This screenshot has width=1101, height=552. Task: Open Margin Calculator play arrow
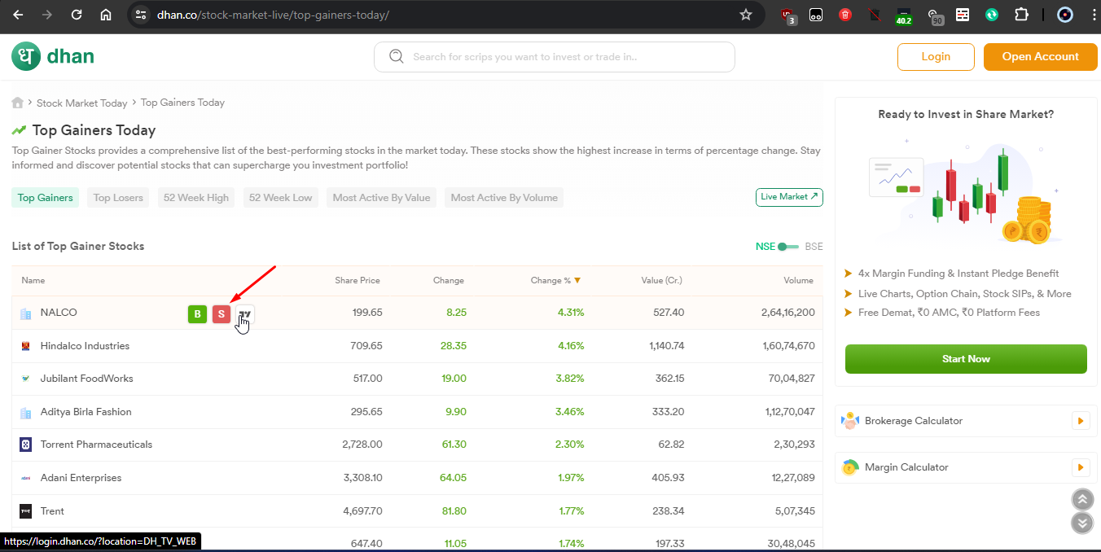coord(1080,467)
